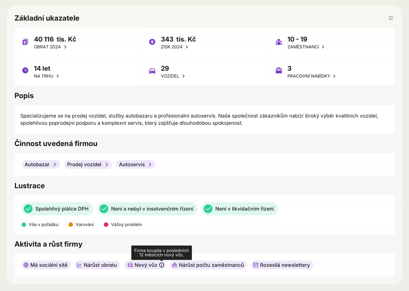This screenshot has height=291, width=409.
Task: Click the globe icon in Má sociální sítě
Action: point(26,265)
